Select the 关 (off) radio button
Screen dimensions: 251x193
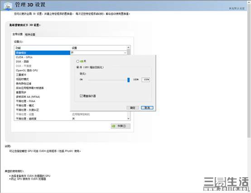[x=77, y=61]
